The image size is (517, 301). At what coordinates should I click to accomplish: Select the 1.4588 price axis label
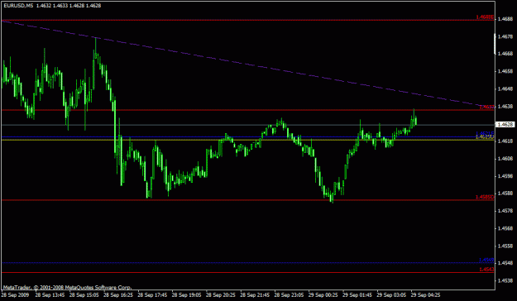tap(505, 193)
